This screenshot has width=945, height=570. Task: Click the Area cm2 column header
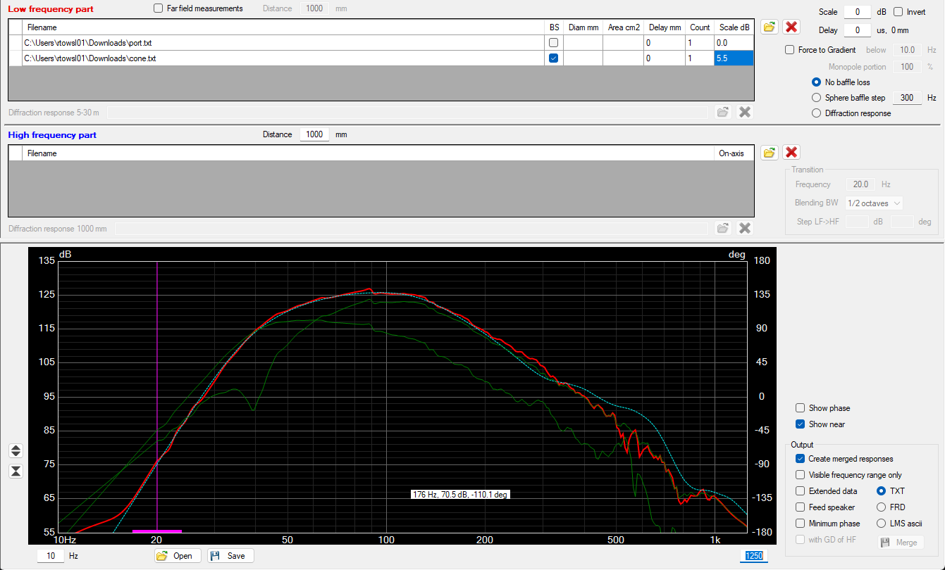pos(623,27)
